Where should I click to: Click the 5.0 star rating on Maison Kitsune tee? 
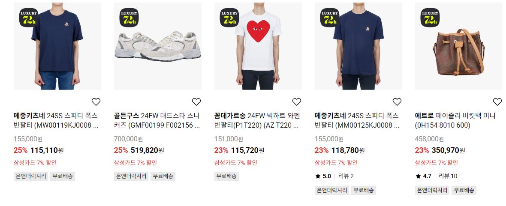tap(323, 176)
